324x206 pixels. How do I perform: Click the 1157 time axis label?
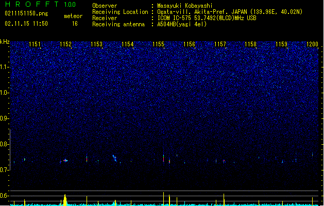220,44
